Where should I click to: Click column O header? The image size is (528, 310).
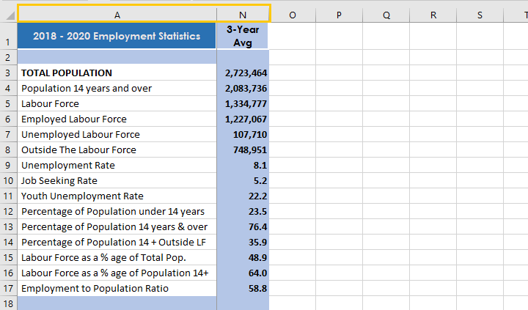click(x=293, y=14)
